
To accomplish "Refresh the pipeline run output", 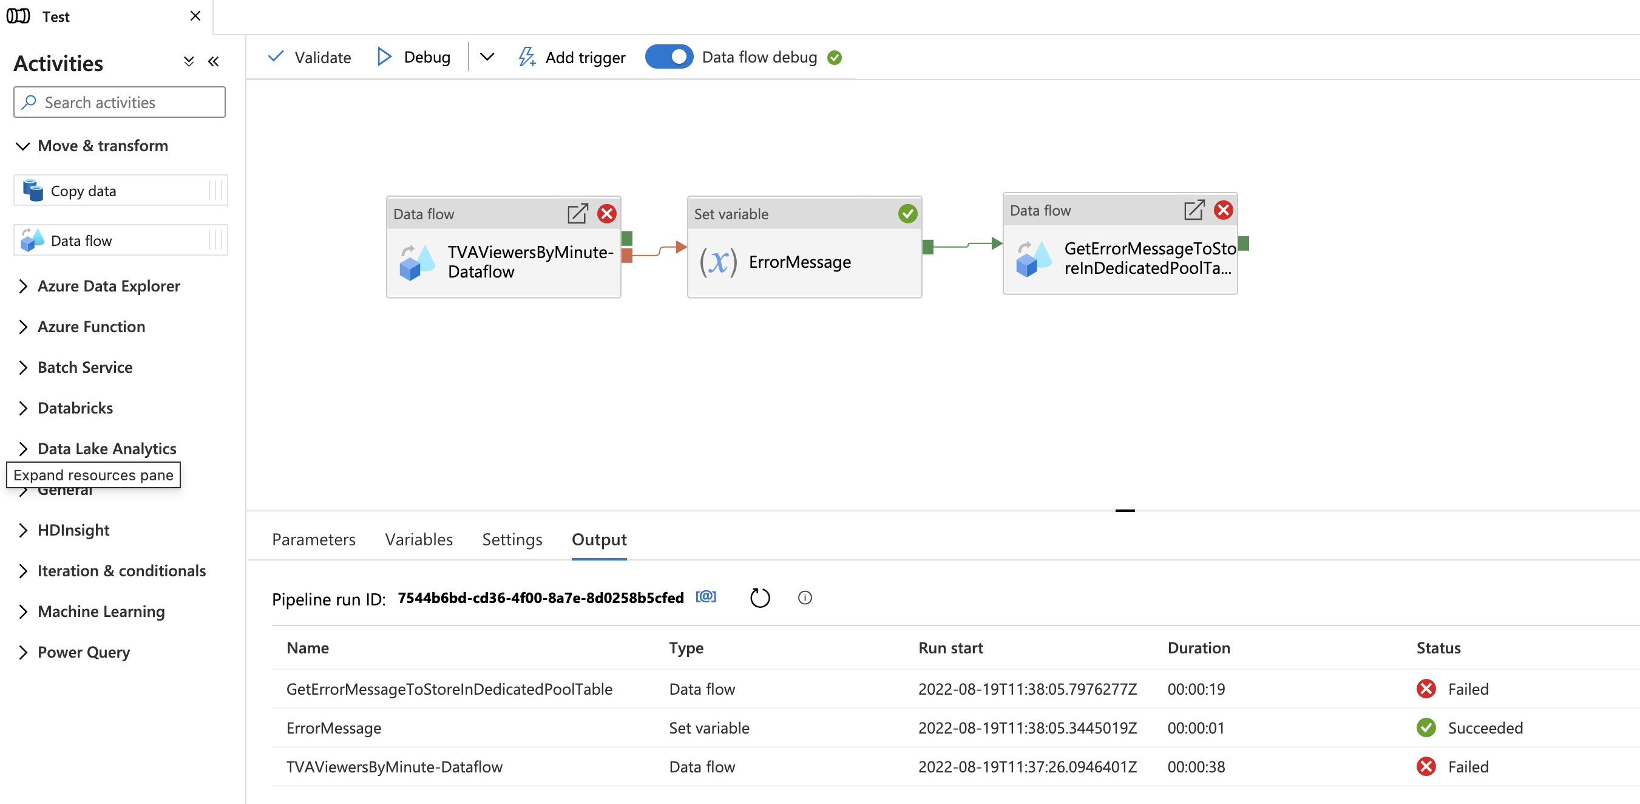I will (760, 598).
